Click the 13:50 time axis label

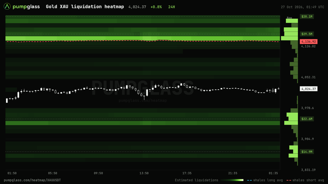tap(144, 173)
